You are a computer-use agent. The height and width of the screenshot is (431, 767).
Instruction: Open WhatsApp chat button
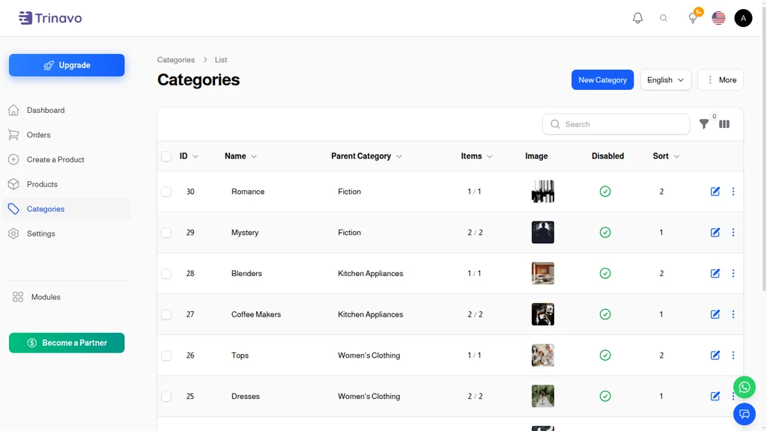(744, 387)
